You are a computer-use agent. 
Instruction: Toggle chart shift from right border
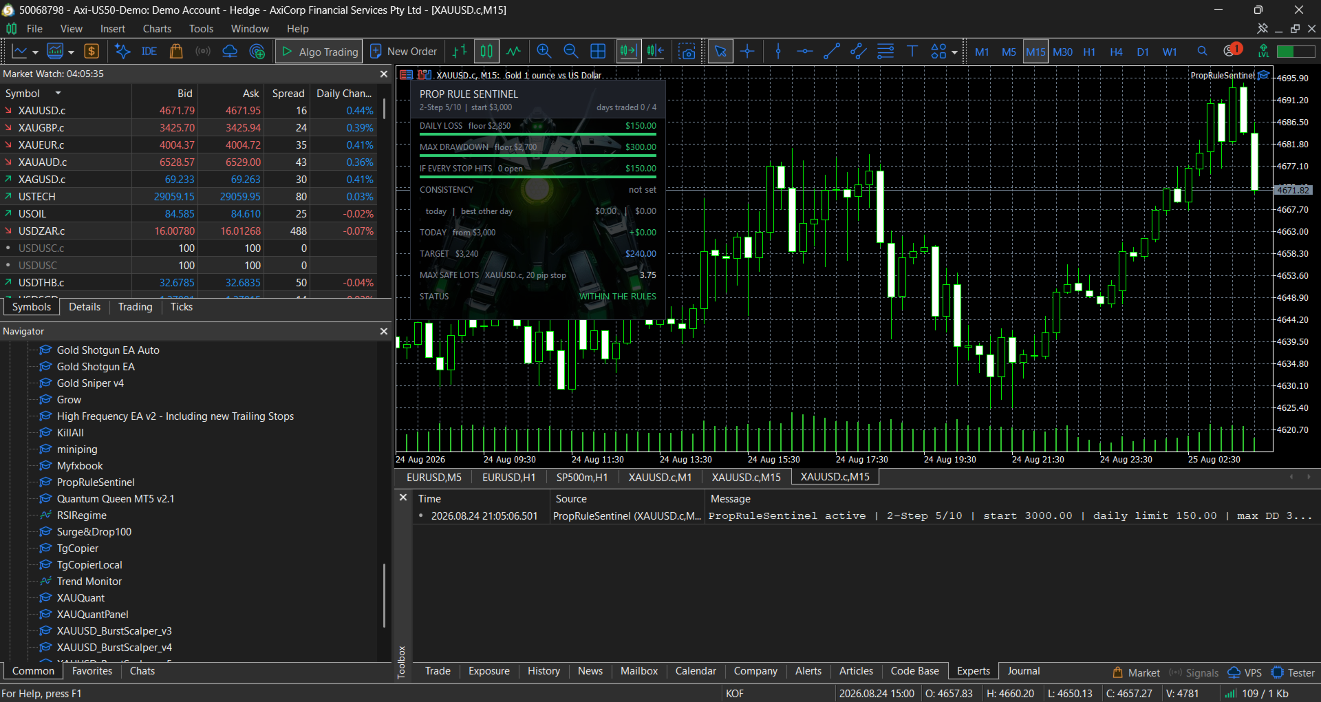(x=656, y=52)
